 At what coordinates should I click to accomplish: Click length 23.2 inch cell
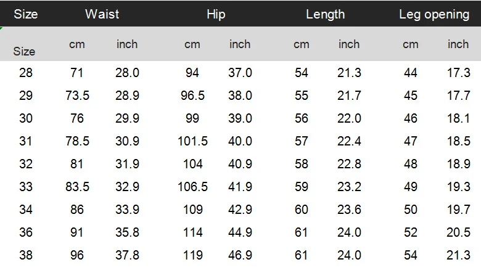[349, 187]
